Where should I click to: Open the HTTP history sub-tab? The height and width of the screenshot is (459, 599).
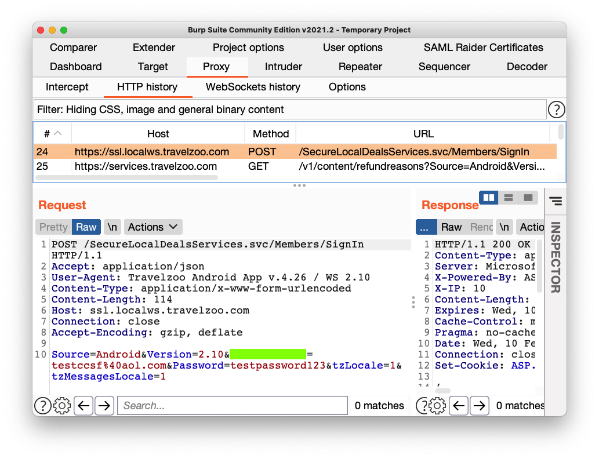click(x=147, y=87)
